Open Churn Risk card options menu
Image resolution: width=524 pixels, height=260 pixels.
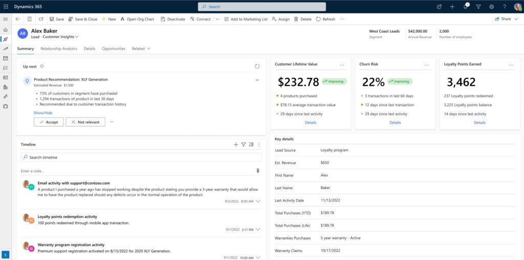tap(426, 65)
